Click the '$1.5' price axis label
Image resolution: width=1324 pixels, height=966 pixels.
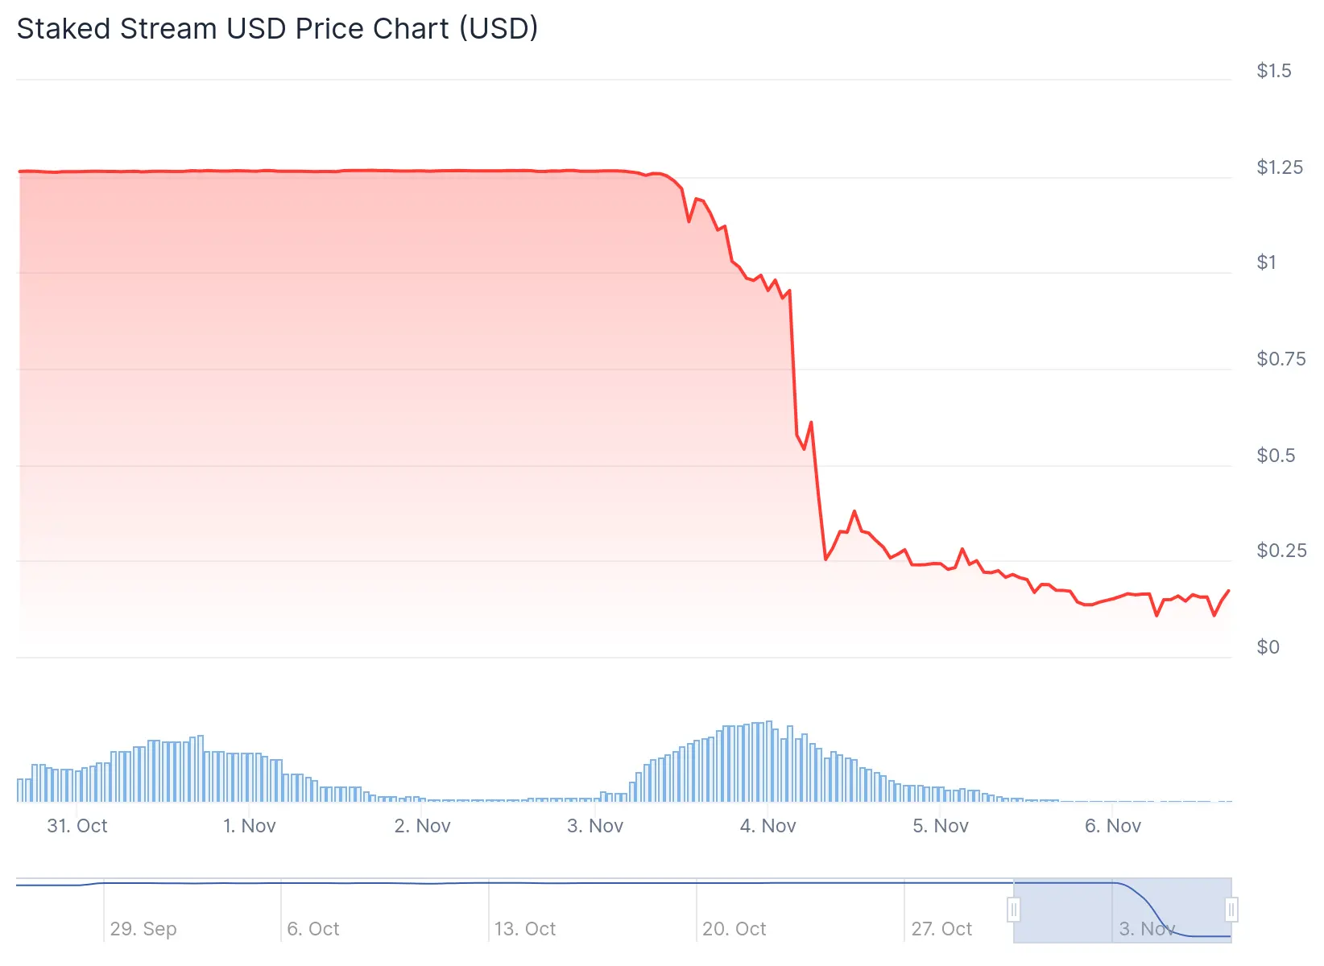pyautogui.click(x=1274, y=71)
